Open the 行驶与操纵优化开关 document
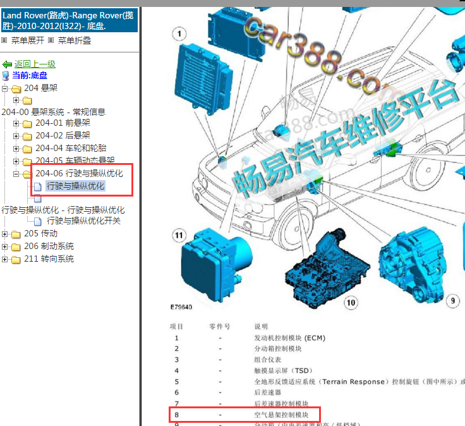The width and height of the screenshot is (465, 426). [83, 221]
